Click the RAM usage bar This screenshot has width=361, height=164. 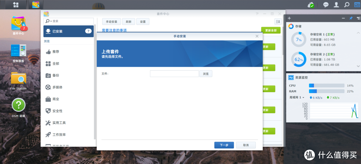pyautogui.click(x=327, y=91)
